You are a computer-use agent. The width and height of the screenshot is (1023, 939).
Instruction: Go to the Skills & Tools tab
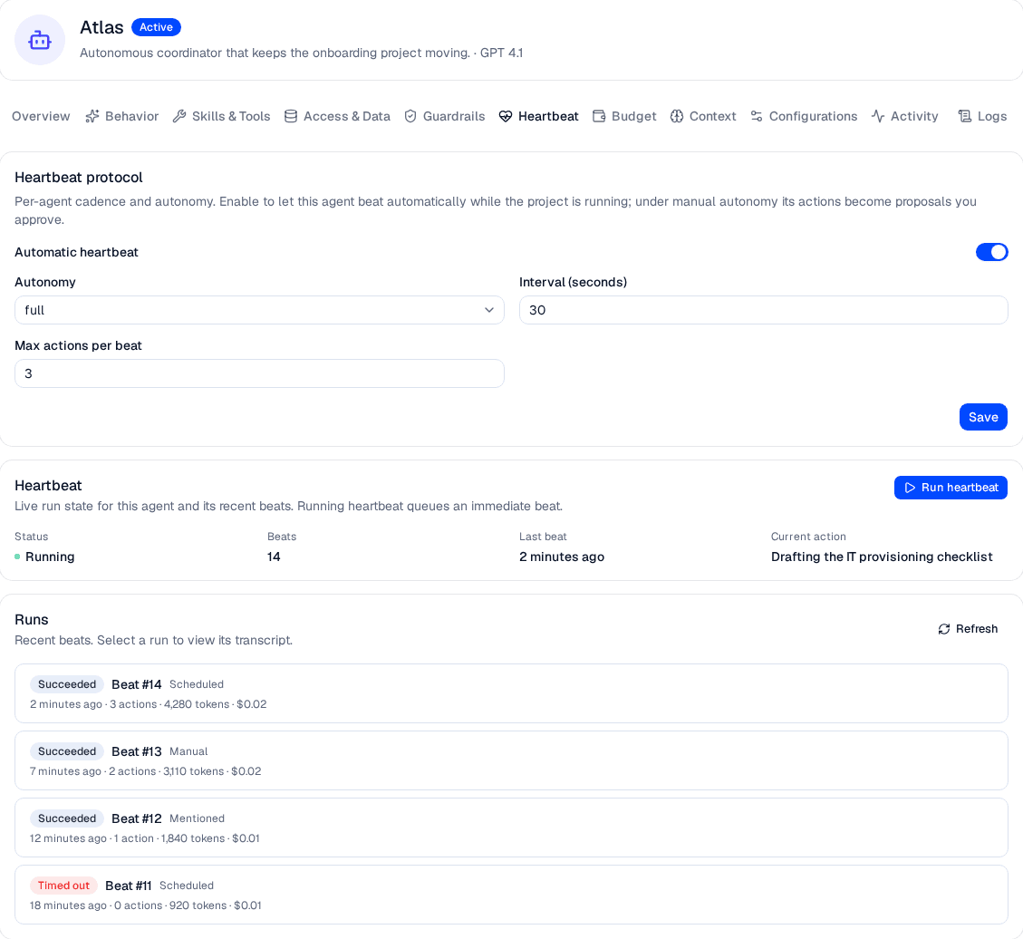[x=221, y=116]
